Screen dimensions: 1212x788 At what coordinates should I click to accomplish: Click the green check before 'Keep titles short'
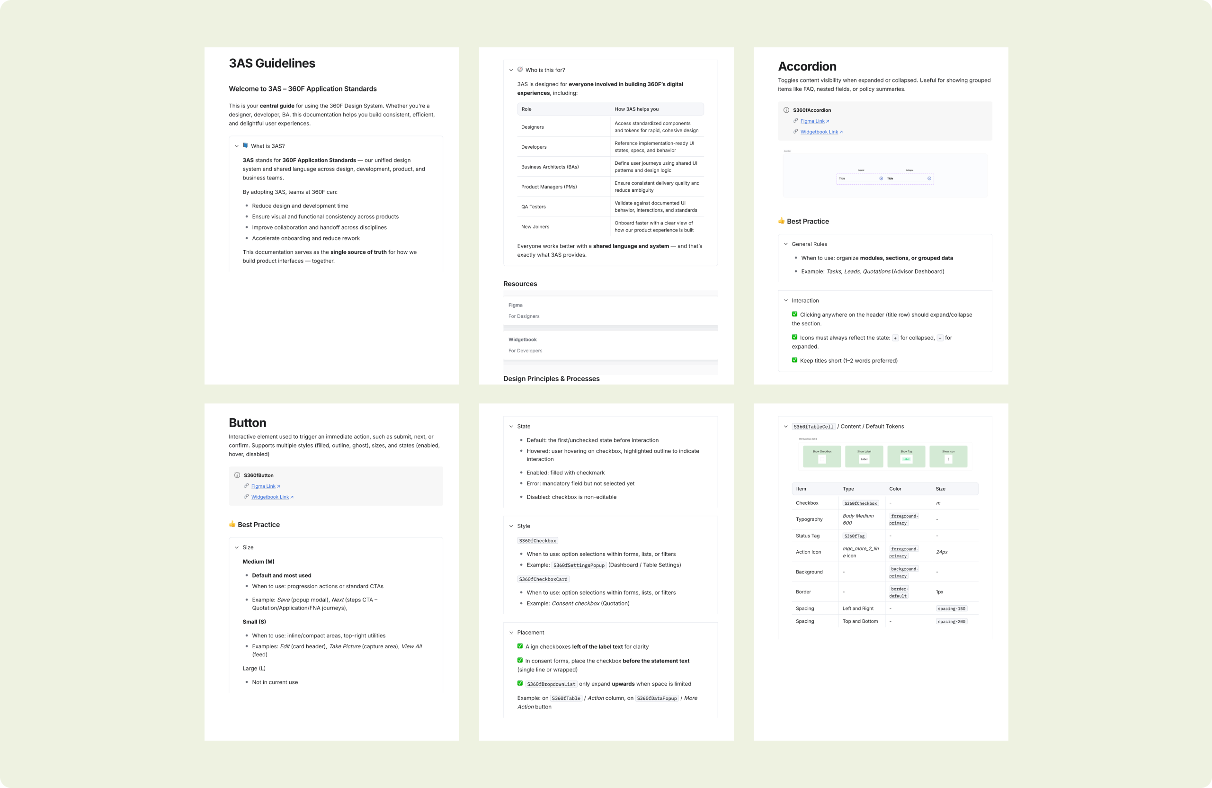point(794,360)
